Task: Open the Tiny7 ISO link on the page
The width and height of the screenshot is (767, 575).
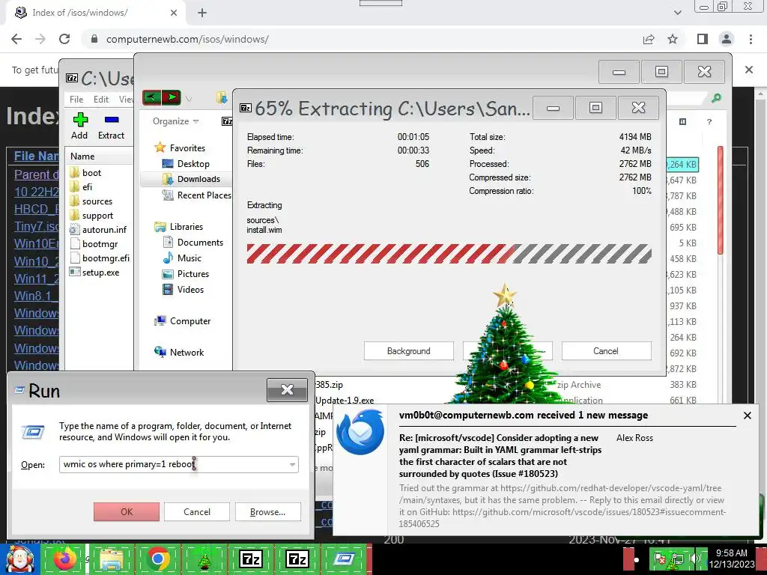Action: pos(36,226)
